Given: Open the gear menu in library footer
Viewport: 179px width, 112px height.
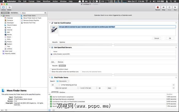Looking at the screenshot, I should (x=2, y=110).
